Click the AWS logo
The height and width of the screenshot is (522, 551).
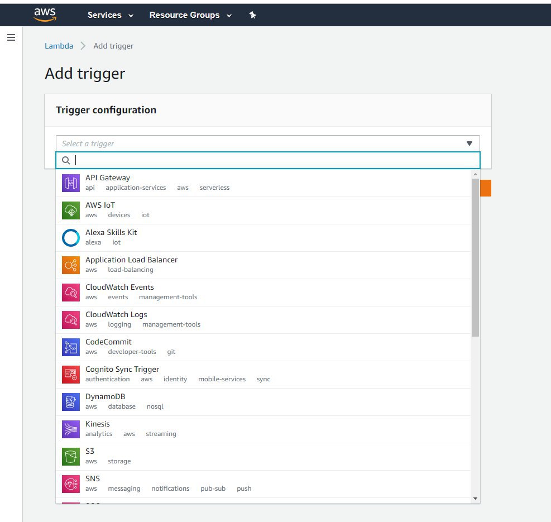coord(45,15)
